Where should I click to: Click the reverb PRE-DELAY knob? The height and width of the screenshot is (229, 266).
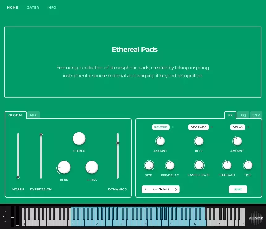(x=170, y=165)
